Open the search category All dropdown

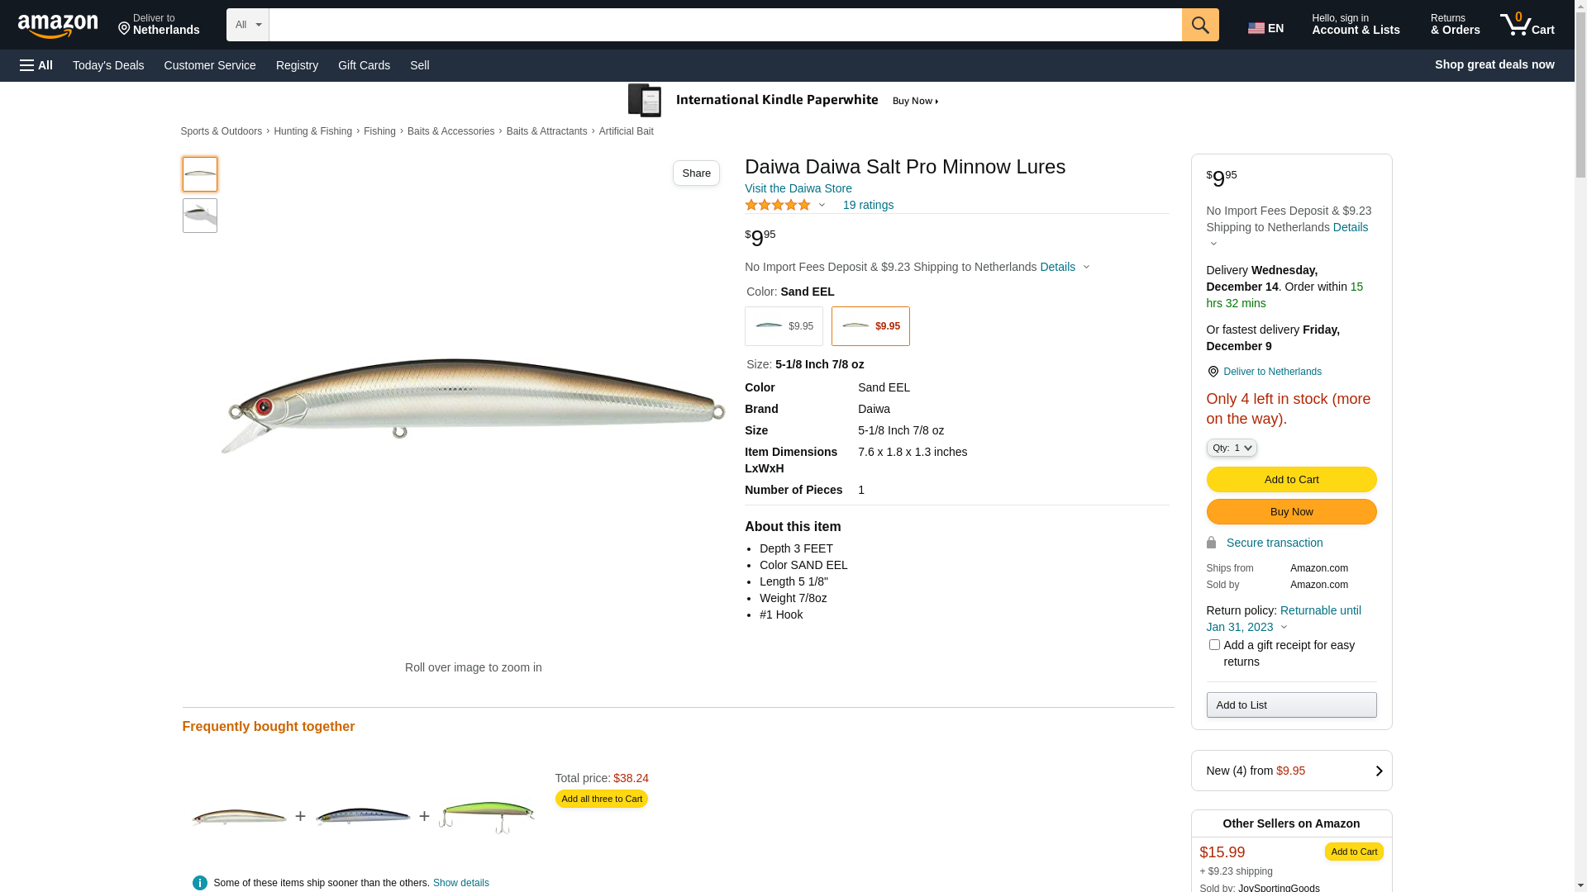[x=248, y=25]
